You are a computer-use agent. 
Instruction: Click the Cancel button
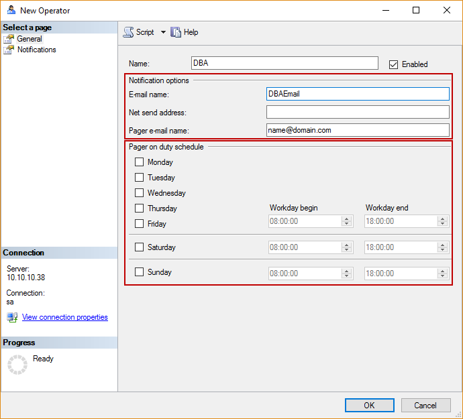(x=425, y=405)
